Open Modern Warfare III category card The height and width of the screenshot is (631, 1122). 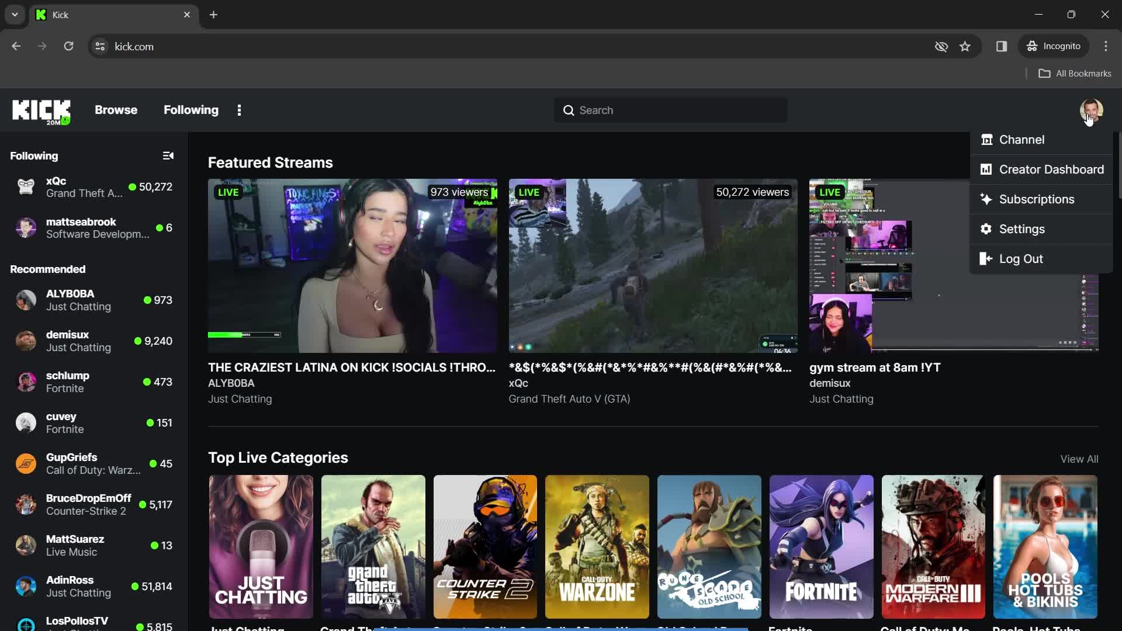[x=933, y=547]
